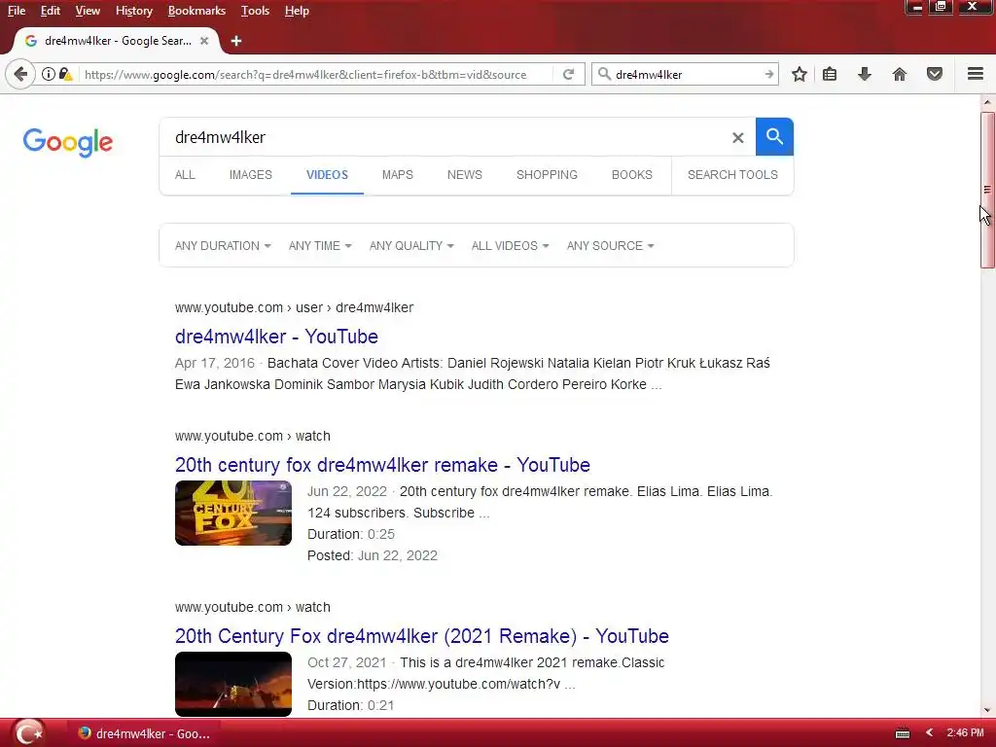Expand the Any Quality filter
This screenshot has height=747, width=996.
pyautogui.click(x=411, y=246)
